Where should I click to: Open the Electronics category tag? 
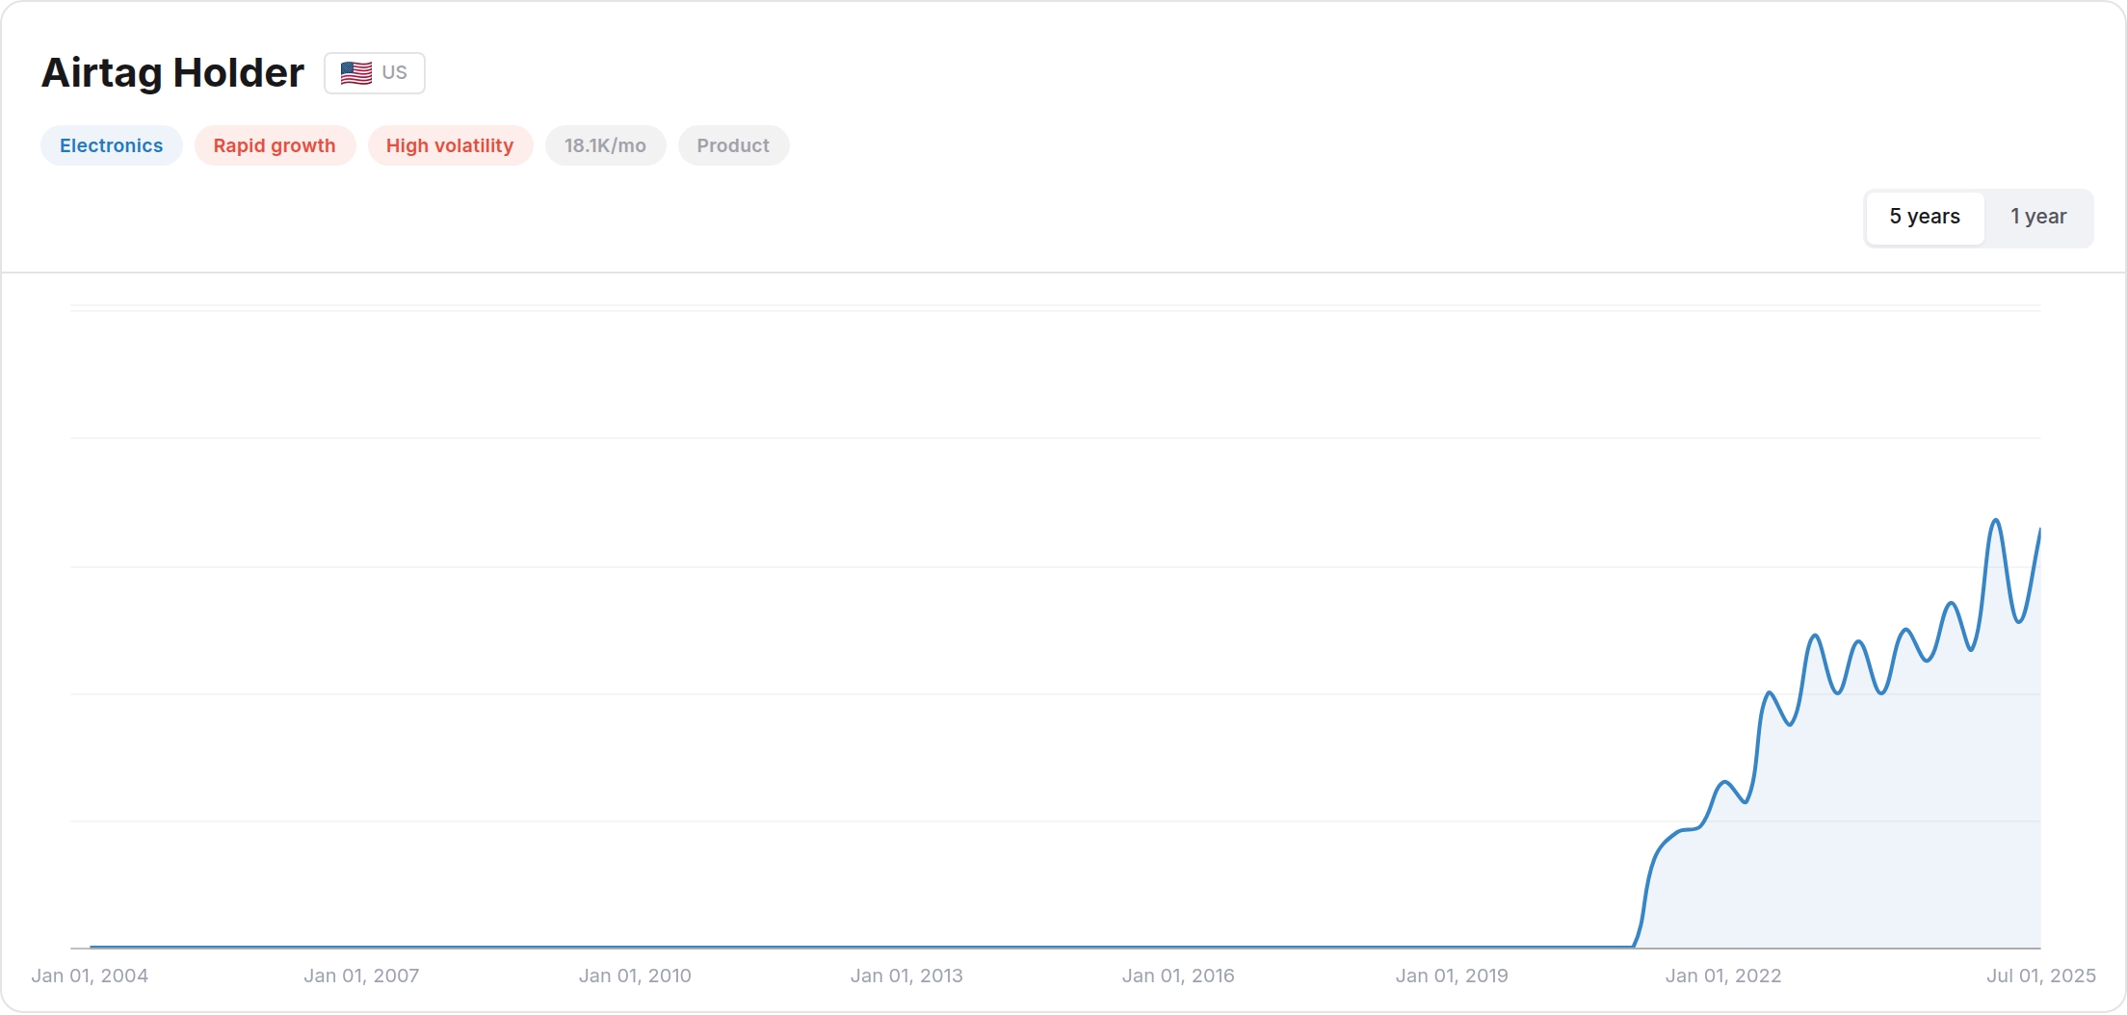(x=112, y=145)
